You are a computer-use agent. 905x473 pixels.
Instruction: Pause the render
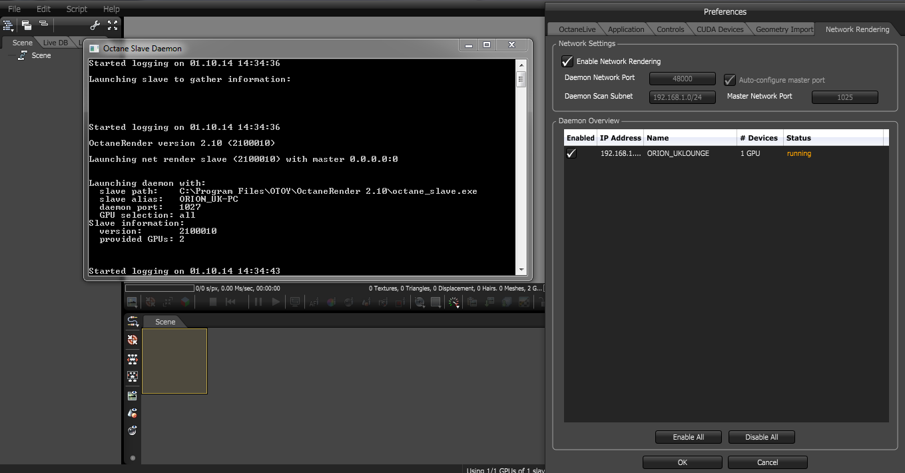point(258,302)
